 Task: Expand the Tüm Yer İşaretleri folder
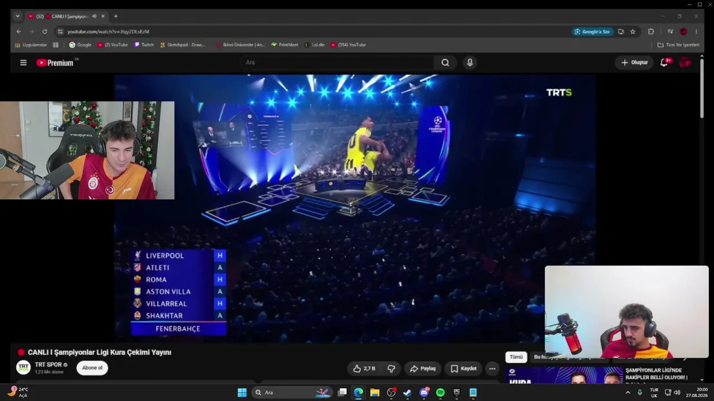click(x=678, y=45)
